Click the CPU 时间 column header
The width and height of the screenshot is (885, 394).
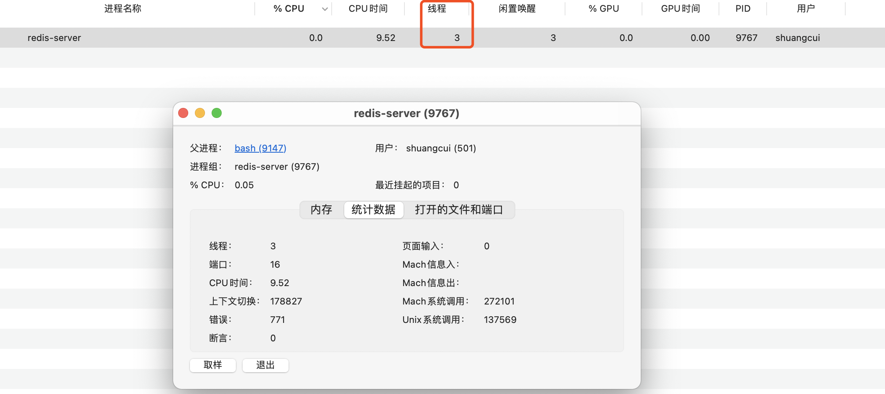[368, 8]
